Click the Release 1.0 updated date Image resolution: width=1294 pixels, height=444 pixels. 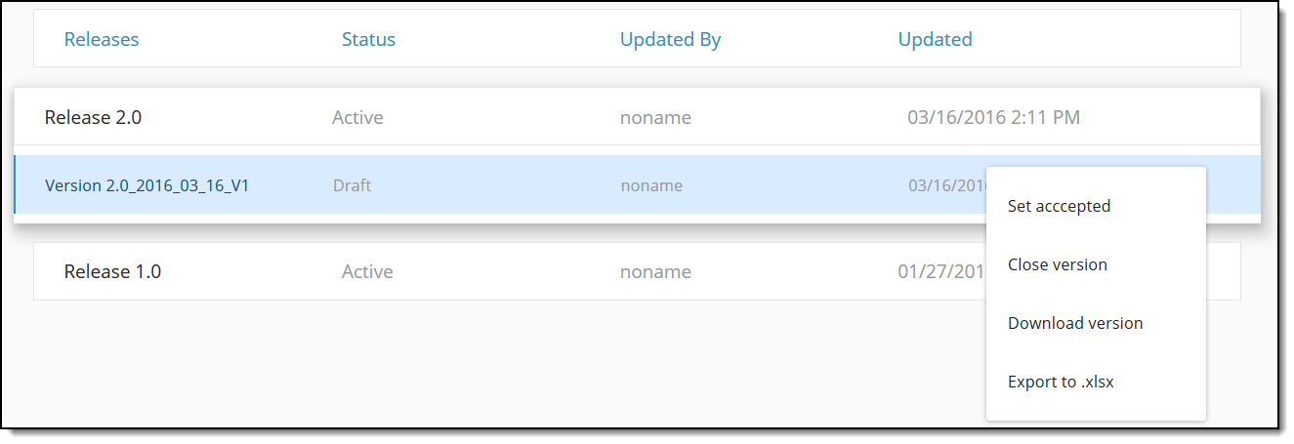click(939, 271)
